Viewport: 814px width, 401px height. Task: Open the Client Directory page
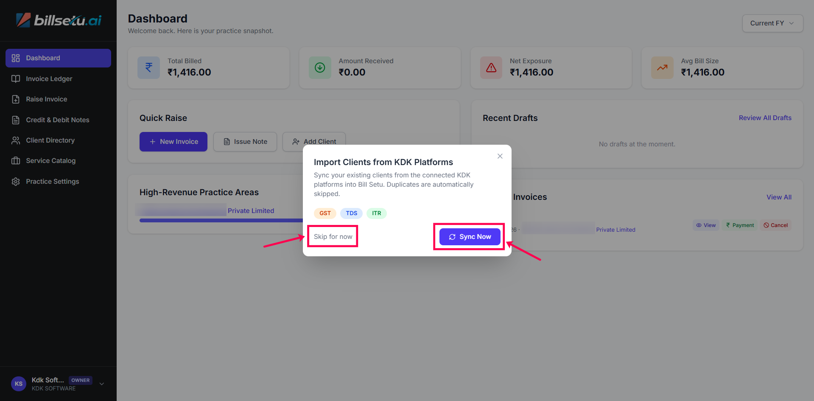50,140
